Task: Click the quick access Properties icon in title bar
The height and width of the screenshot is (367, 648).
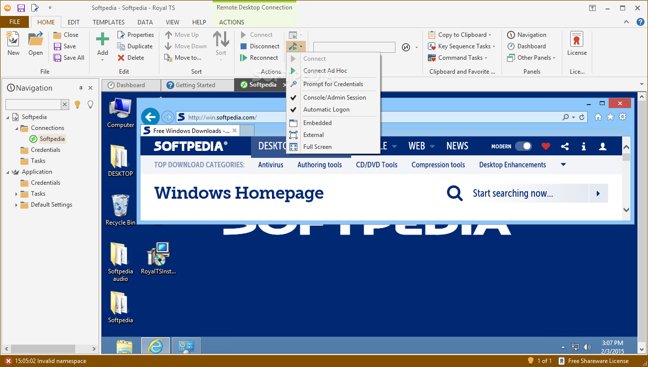Action: click(x=35, y=8)
